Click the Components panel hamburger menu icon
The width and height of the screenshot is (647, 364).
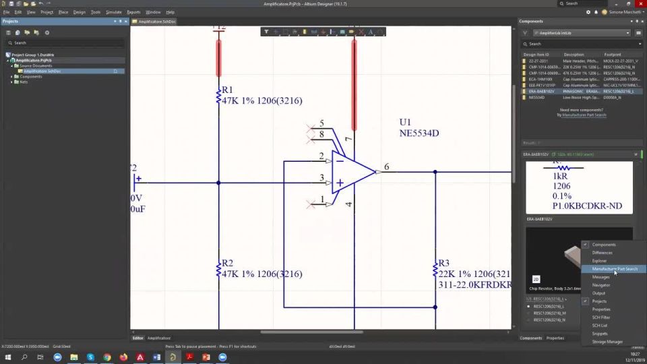coord(639,33)
